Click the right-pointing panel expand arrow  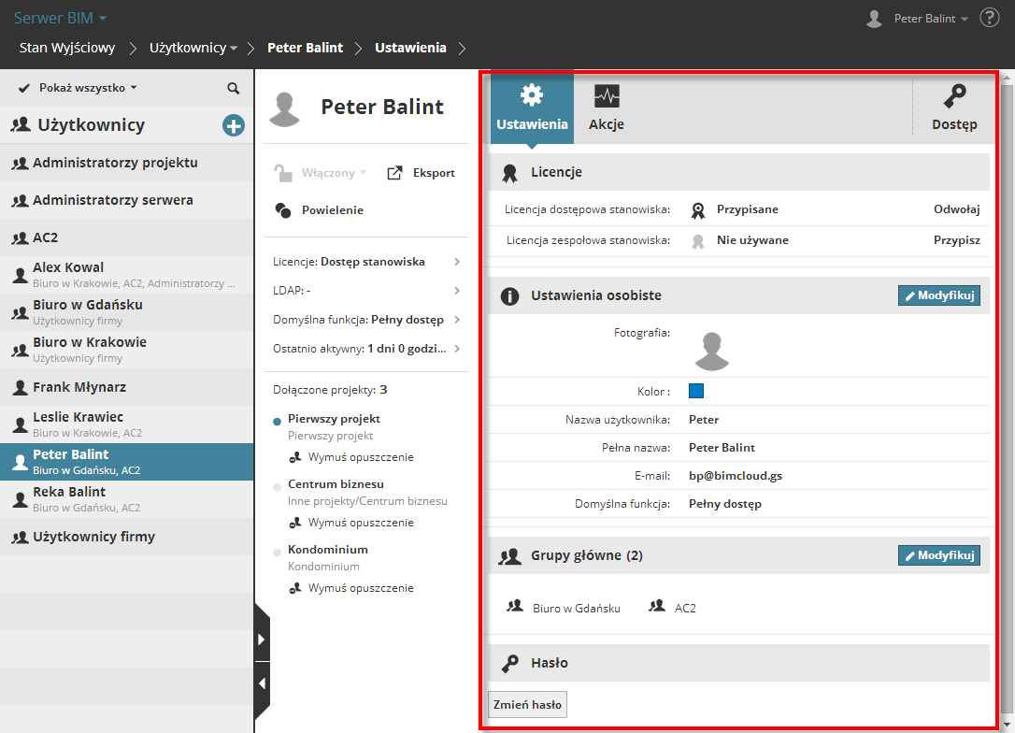point(262,640)
